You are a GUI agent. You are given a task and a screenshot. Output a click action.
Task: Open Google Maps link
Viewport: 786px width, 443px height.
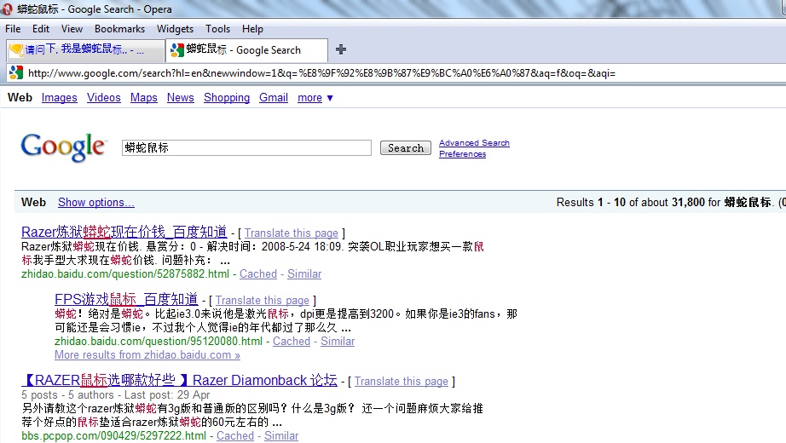pos(144,98)
